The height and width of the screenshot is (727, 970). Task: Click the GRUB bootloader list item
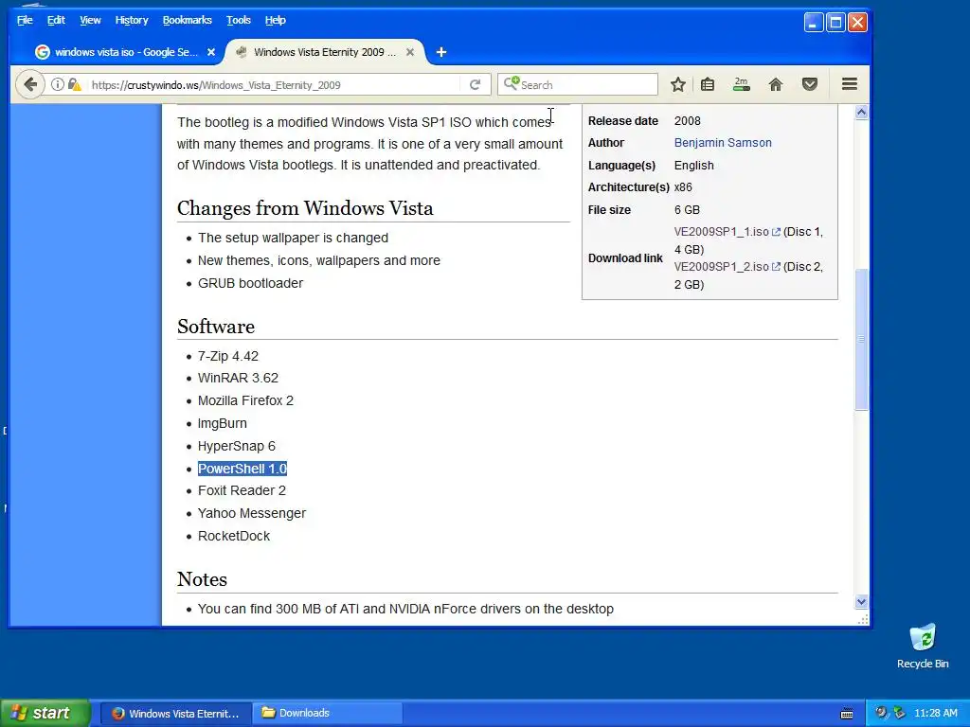tap(250, 283)
